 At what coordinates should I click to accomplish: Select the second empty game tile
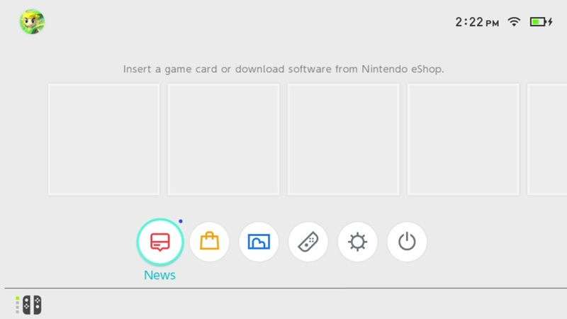pos(223,140)
